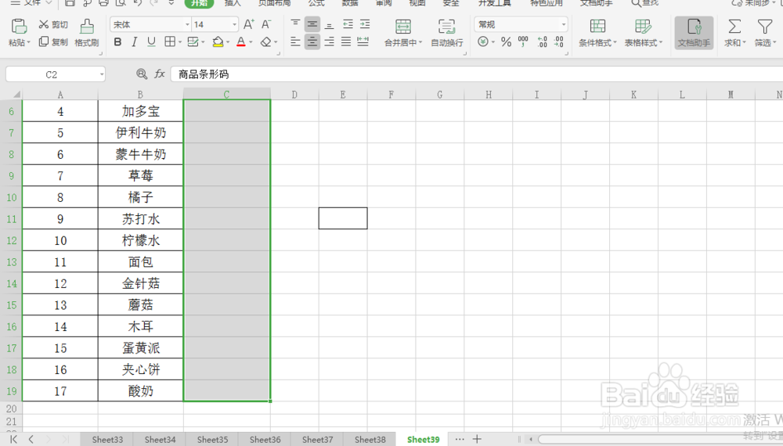Click decrease decimal places icon
The width and height of the screenshot is (783, 446).
(x=559, y=42)
